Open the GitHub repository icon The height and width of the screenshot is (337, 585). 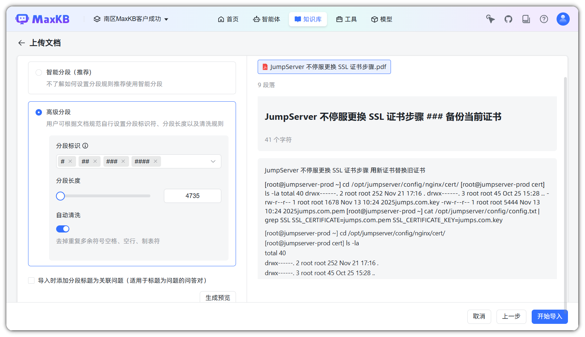(508, 19)
